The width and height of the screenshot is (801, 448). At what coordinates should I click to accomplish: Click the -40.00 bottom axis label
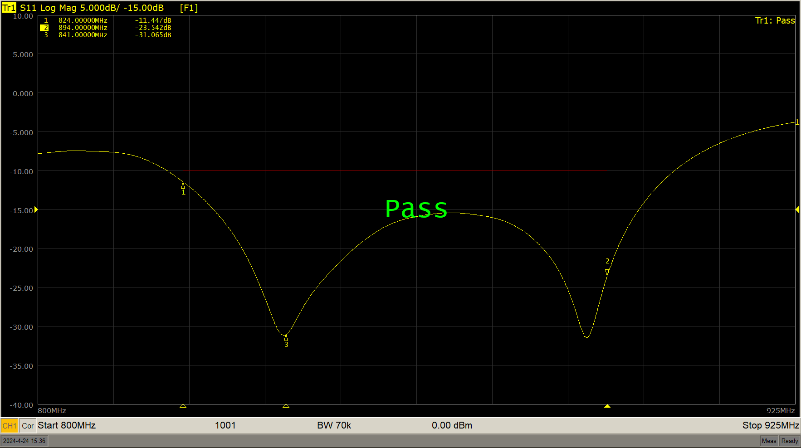[x=21, y=405]
